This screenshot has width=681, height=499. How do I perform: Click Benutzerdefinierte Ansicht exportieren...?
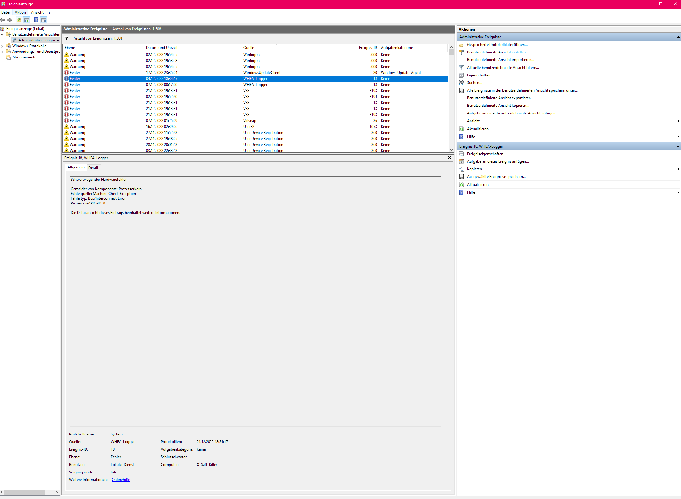click(x=500, y=98)
